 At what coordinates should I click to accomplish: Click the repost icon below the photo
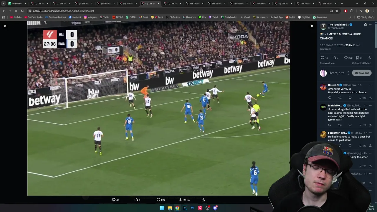[136, 200]
